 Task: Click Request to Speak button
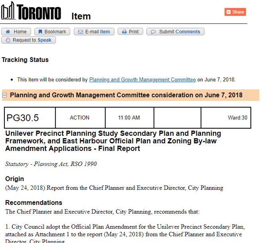pyautogui.click(x=28, y=40)
